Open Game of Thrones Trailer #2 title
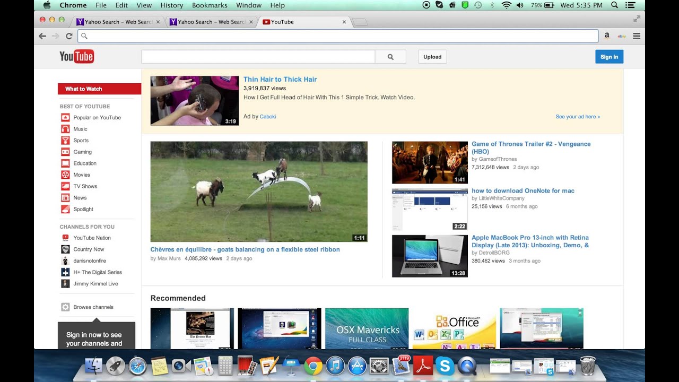This screenshot has width=679, height=382. 531,147
